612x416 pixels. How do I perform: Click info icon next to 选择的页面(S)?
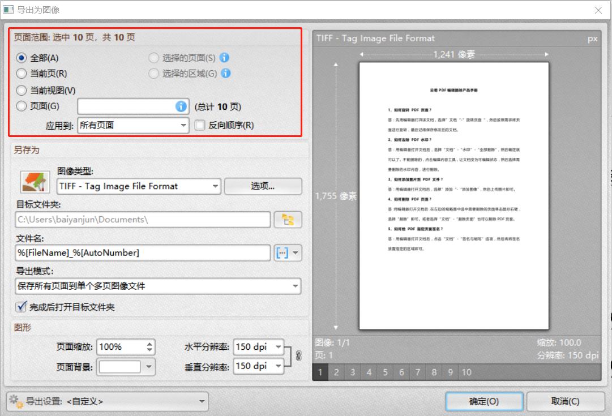[x=224, y=57]
